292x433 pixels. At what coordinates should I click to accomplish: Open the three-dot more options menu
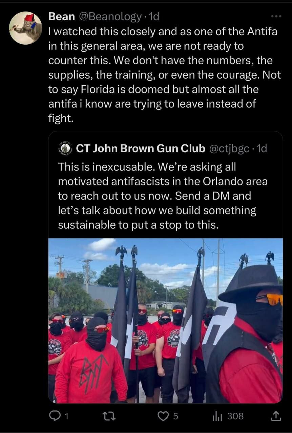click(276, 16)
